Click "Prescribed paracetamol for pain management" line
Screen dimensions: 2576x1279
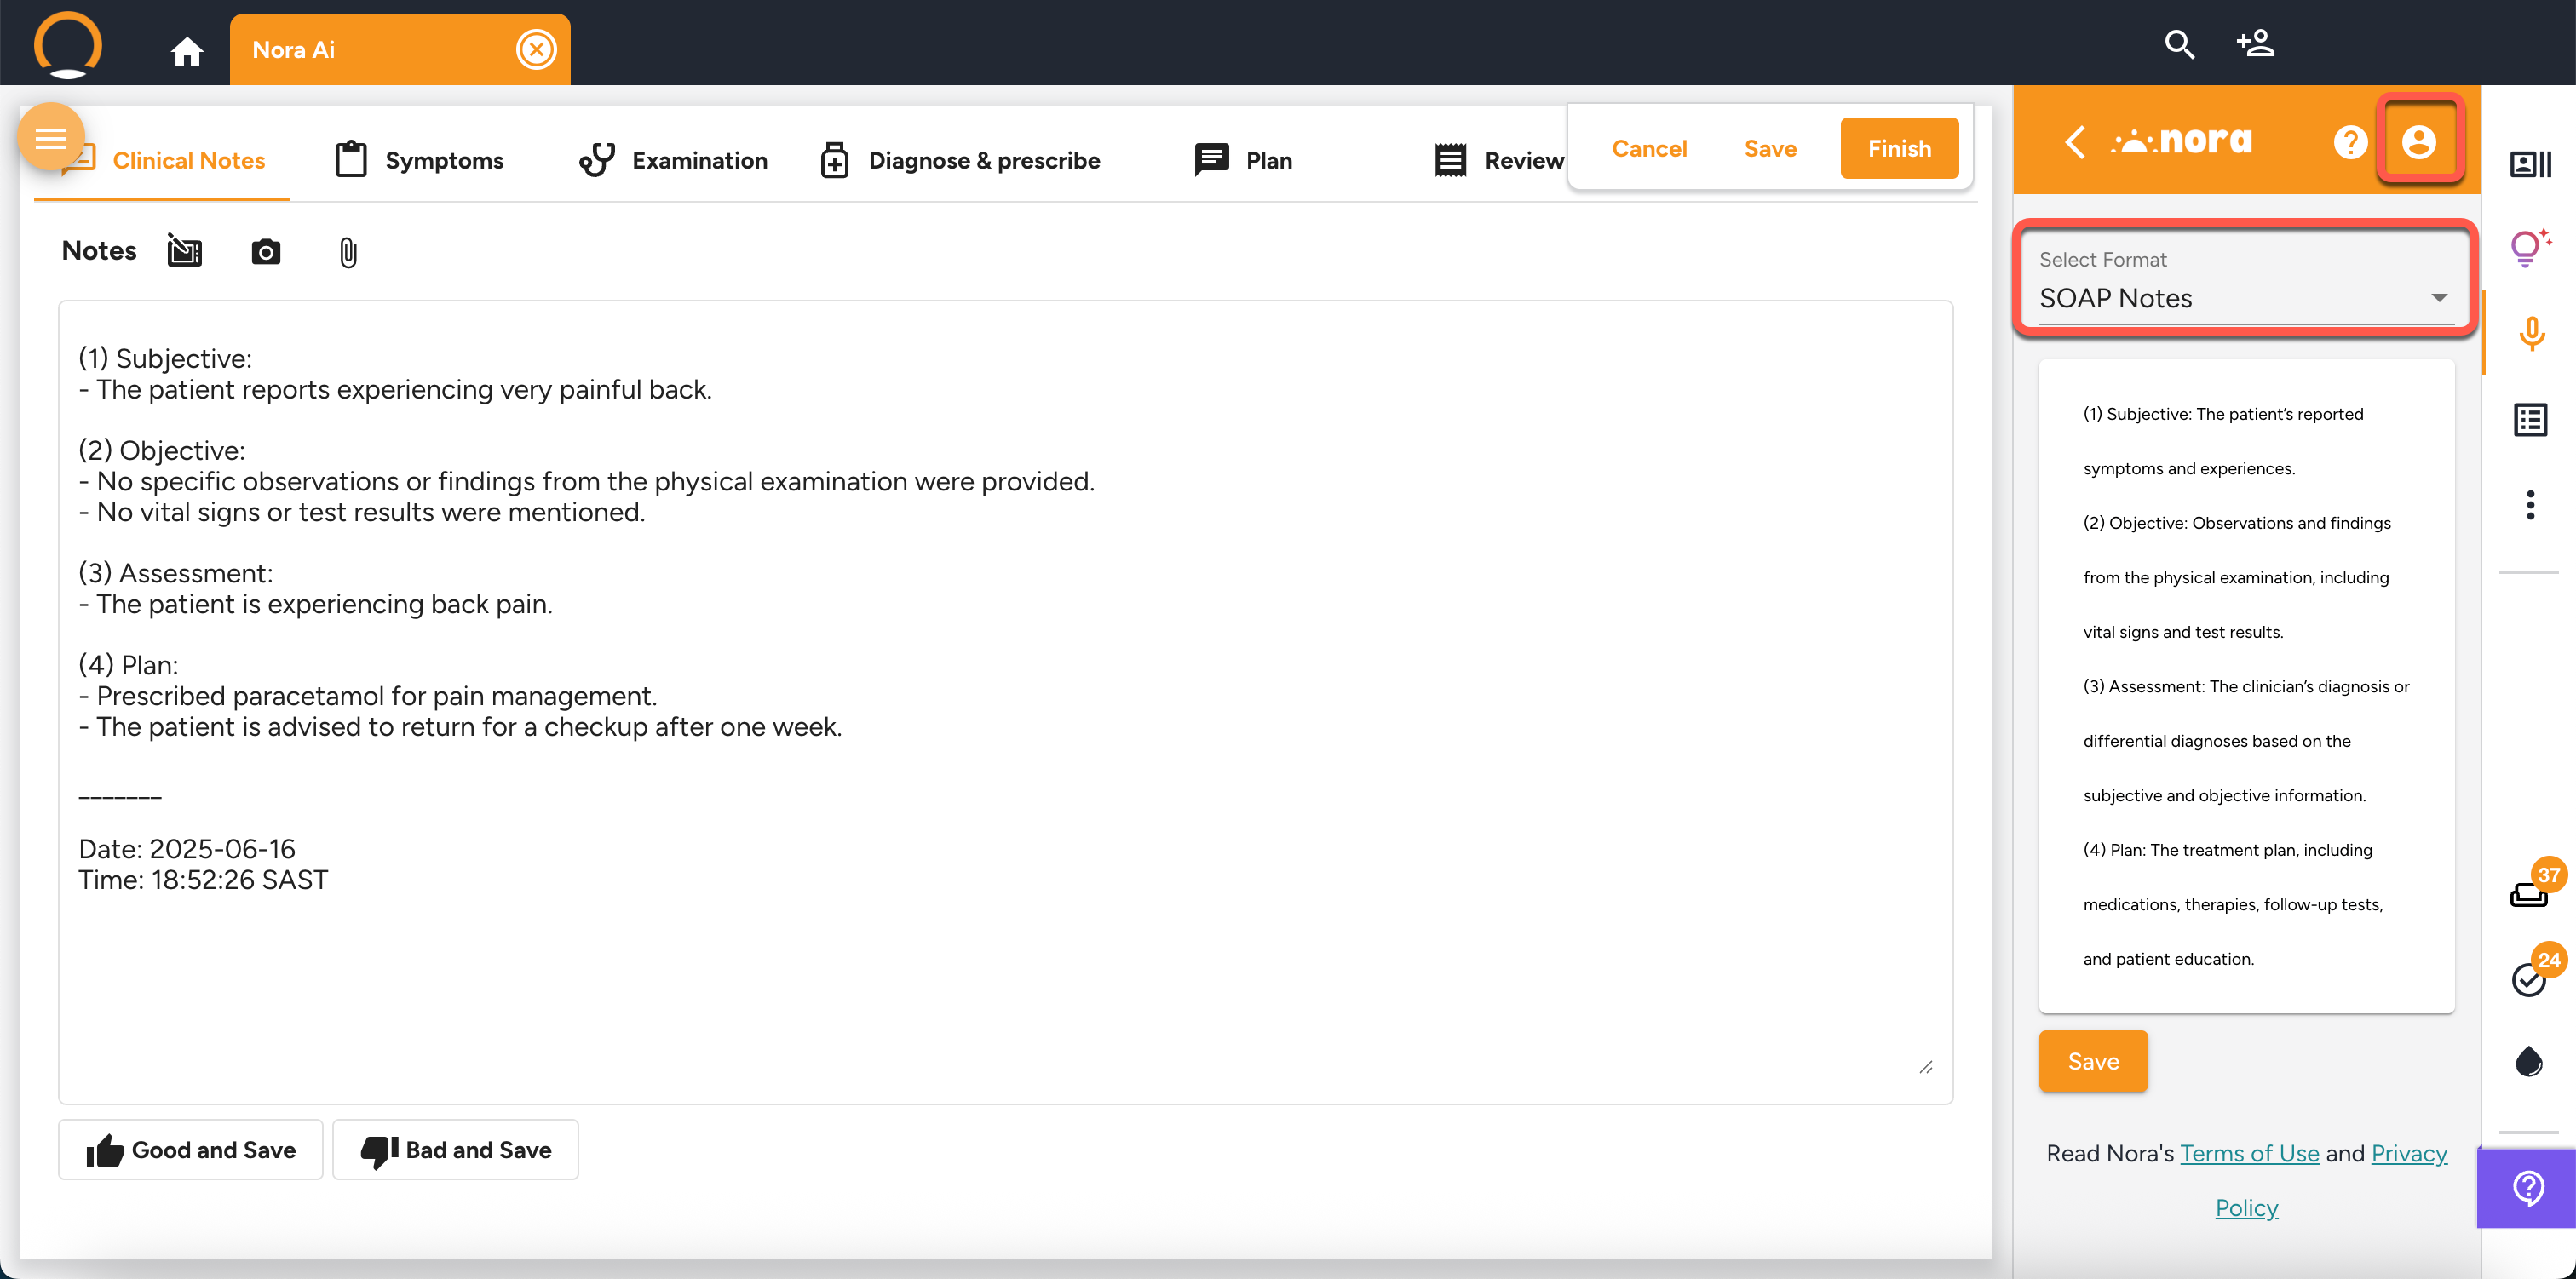tap(367, 696)
